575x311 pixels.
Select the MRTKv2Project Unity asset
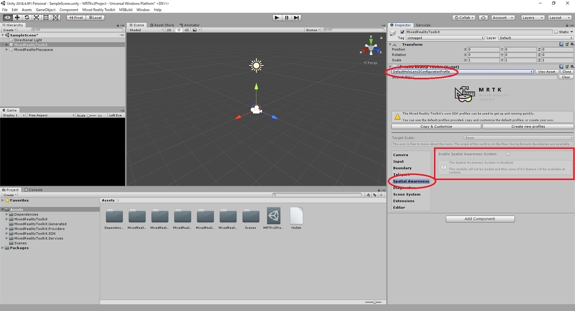274,218
